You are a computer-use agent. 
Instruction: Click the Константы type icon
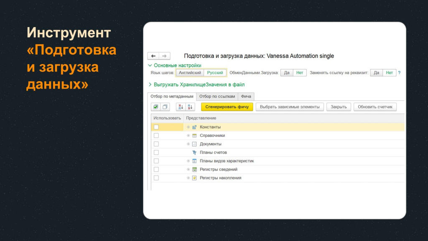click(194, 127)
